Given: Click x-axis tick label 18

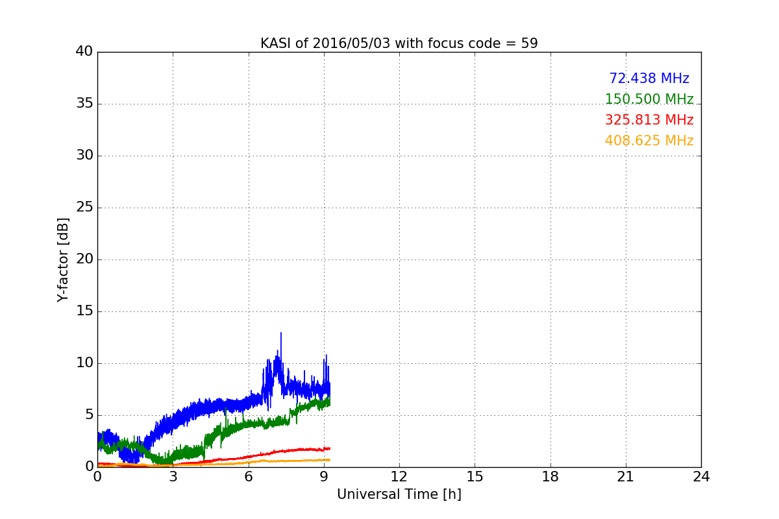Looking at the screenshot, I should tap(550, 477).
